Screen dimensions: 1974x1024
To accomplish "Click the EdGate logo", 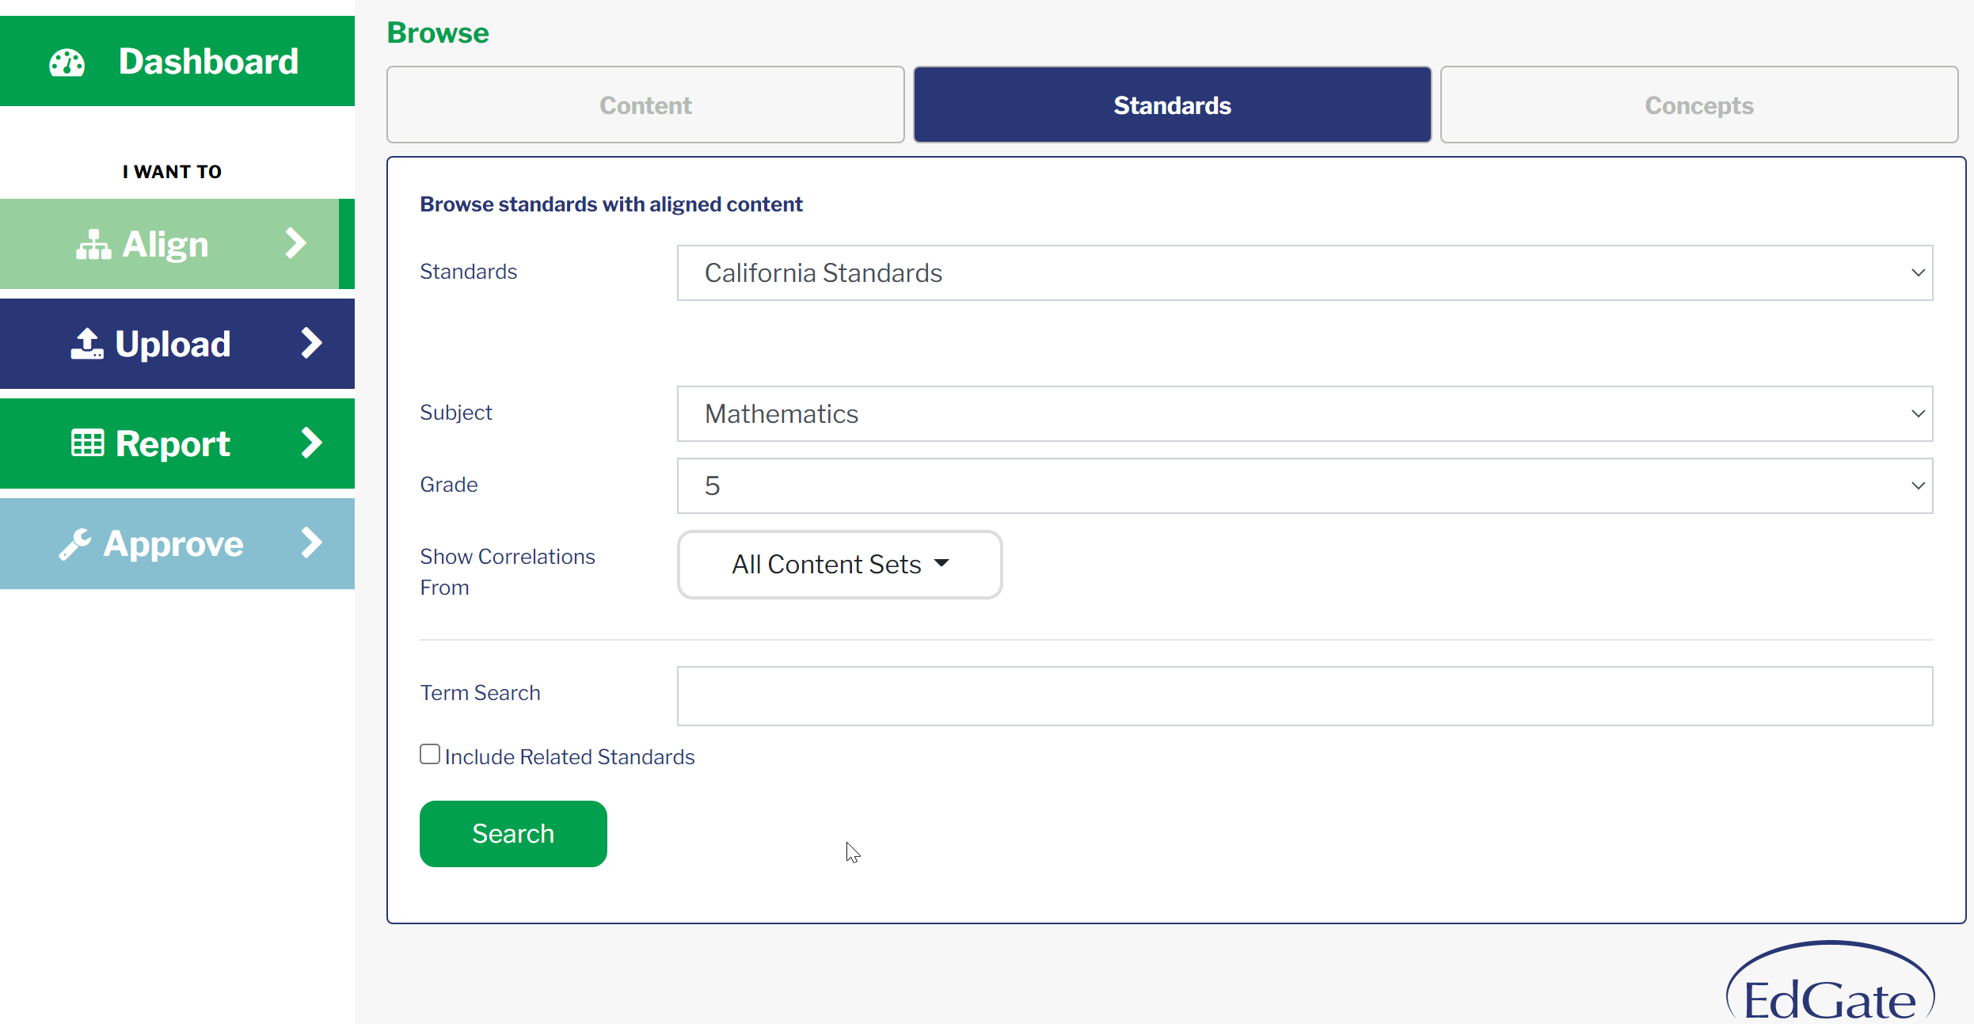I will [x=1830, y=983].
